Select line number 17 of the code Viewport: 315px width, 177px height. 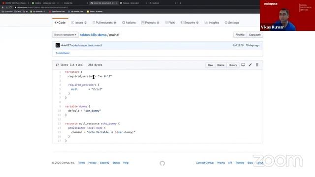(59, 141)
